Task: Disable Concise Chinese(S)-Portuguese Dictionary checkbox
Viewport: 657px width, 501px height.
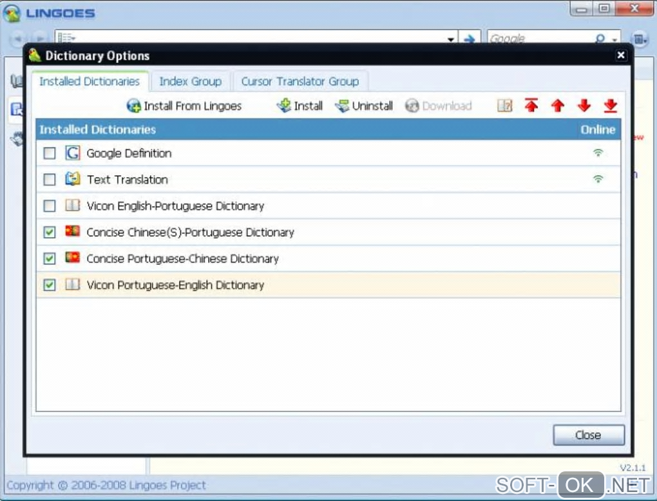Action: coord(50,232)
